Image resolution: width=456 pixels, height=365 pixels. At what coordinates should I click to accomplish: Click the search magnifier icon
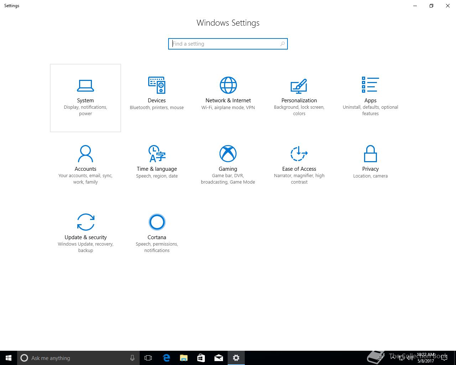coord(283,44)
